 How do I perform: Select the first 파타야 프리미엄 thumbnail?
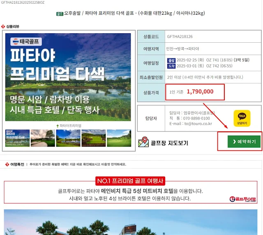tap(17, 138)
